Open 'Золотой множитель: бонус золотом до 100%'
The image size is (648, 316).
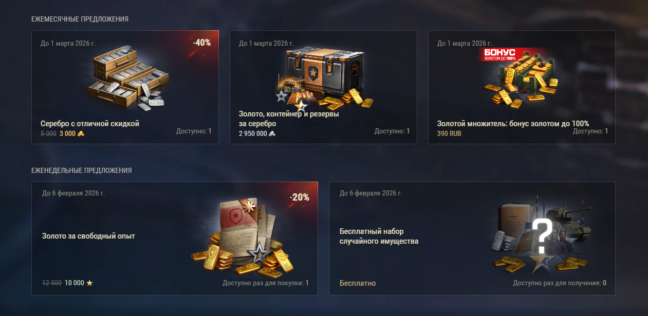pos(513,124)
